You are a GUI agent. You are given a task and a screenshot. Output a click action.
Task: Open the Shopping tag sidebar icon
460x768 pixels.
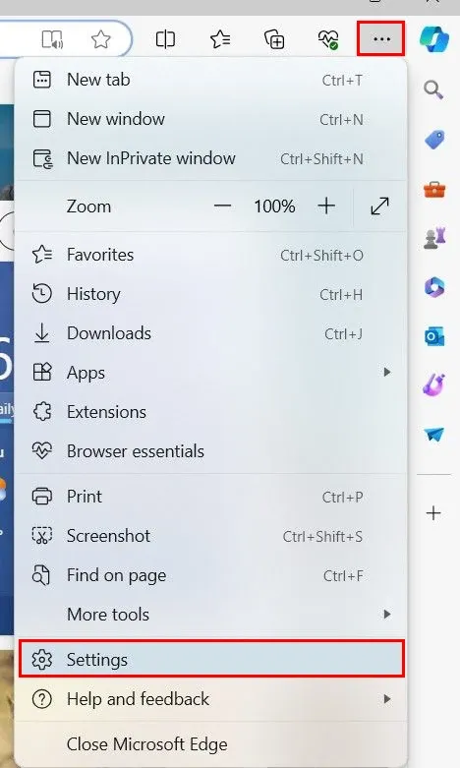434,140
